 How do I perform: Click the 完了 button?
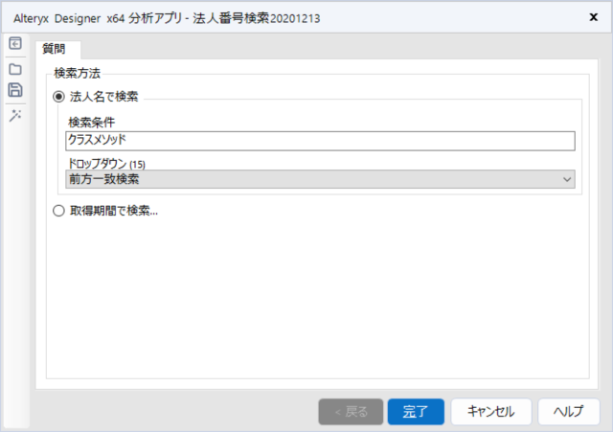[x=416, y=412]
